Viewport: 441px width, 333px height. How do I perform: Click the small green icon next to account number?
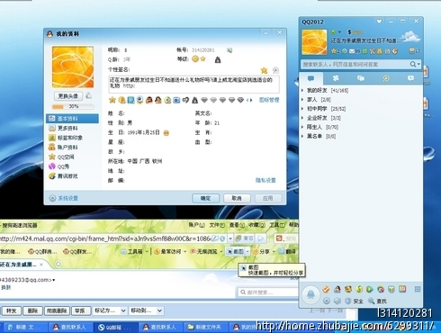tap(229, 50)
